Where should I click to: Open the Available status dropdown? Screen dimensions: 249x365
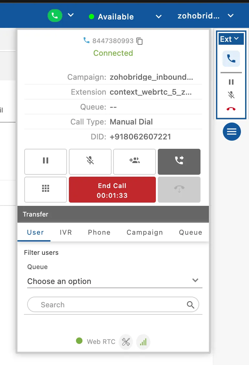point(125,17)
